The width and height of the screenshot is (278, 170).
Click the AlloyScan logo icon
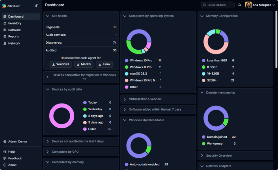click(x=4, y=6)
